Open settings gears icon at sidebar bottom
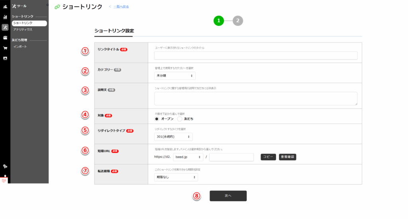 coord(5,166)
